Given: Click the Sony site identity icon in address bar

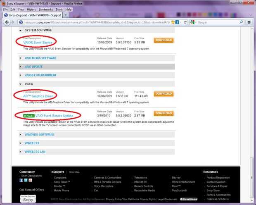Looking at the screenshot, I should 21,22.
